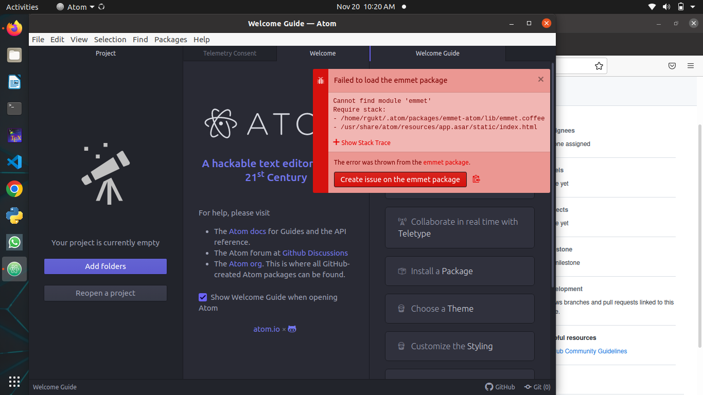This screenshot has width=703, height=395.
Task: Click the Reopen a project button
Action: point(105,293)
